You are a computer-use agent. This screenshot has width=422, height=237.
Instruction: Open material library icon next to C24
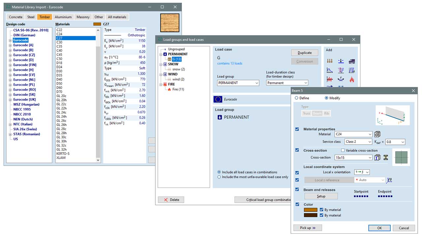coord(377,134)
